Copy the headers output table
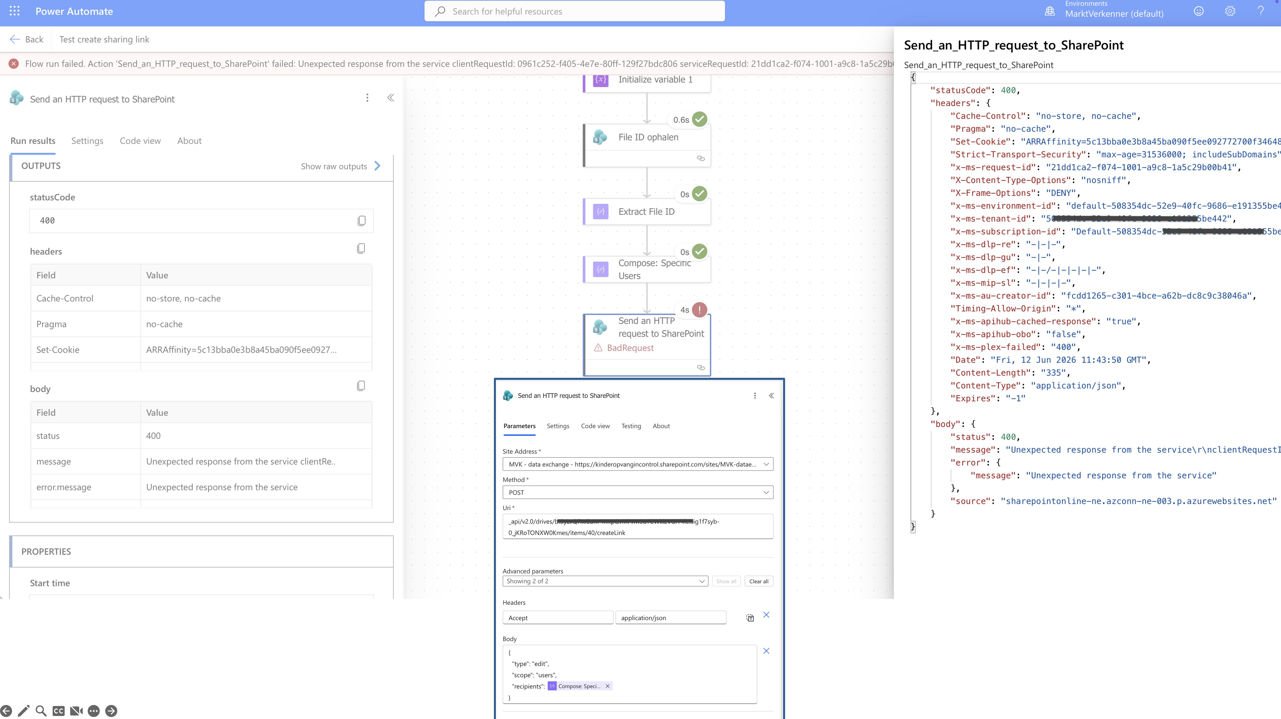1281x719 pixels. [x=361, y=248]
